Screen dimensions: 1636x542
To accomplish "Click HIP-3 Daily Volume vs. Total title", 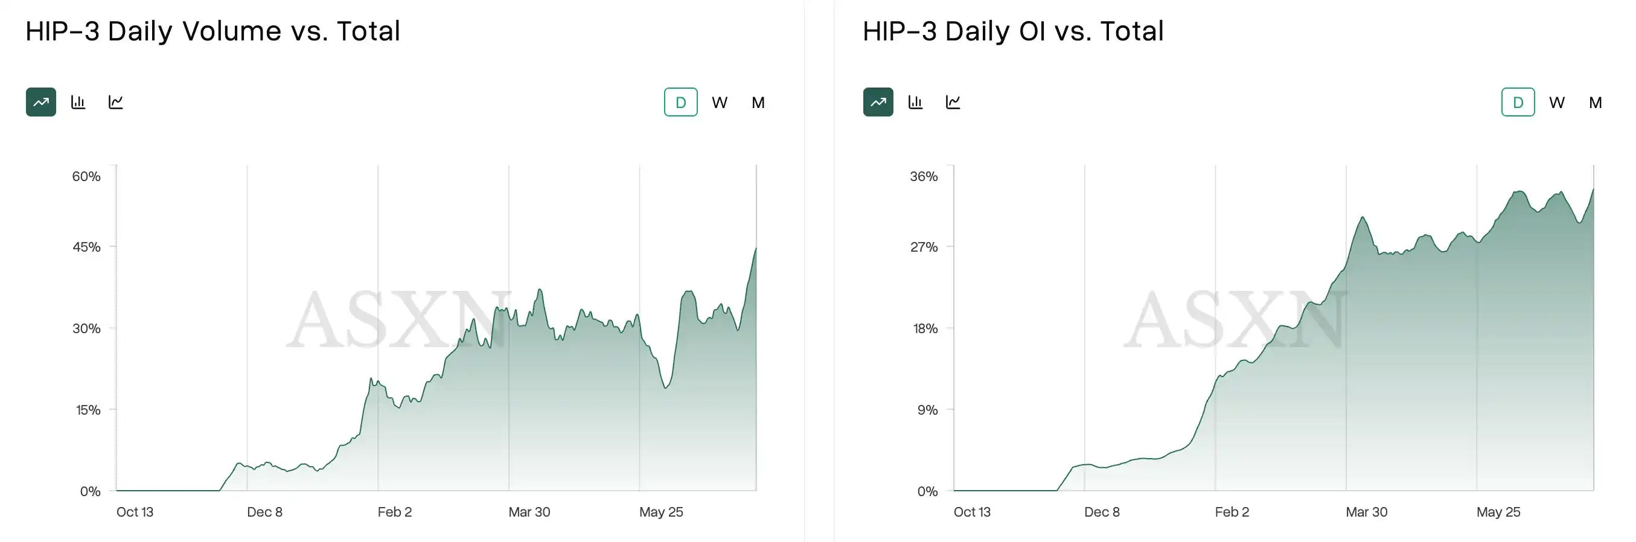I will click(x=212, y=31).
